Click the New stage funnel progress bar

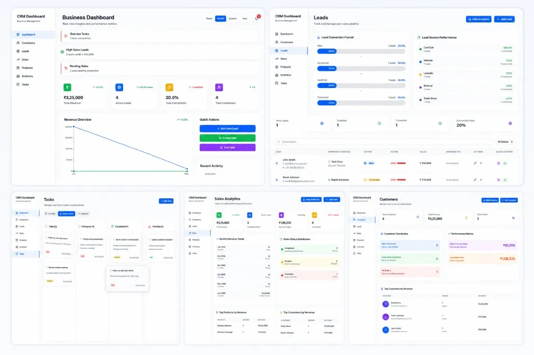tap(361, 52)
